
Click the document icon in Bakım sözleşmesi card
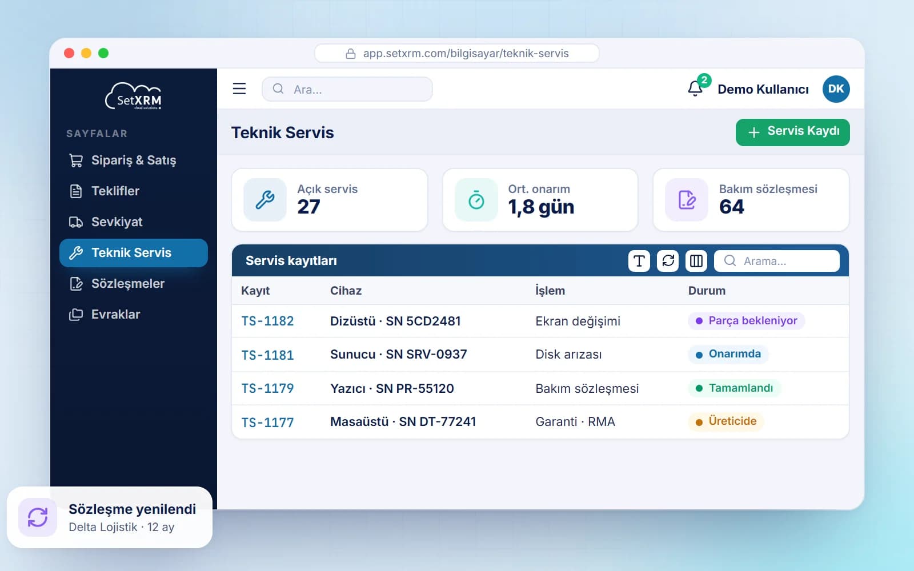pos(687,200)
